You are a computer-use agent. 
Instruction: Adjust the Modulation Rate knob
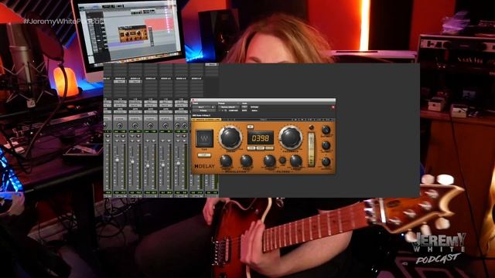246,161
